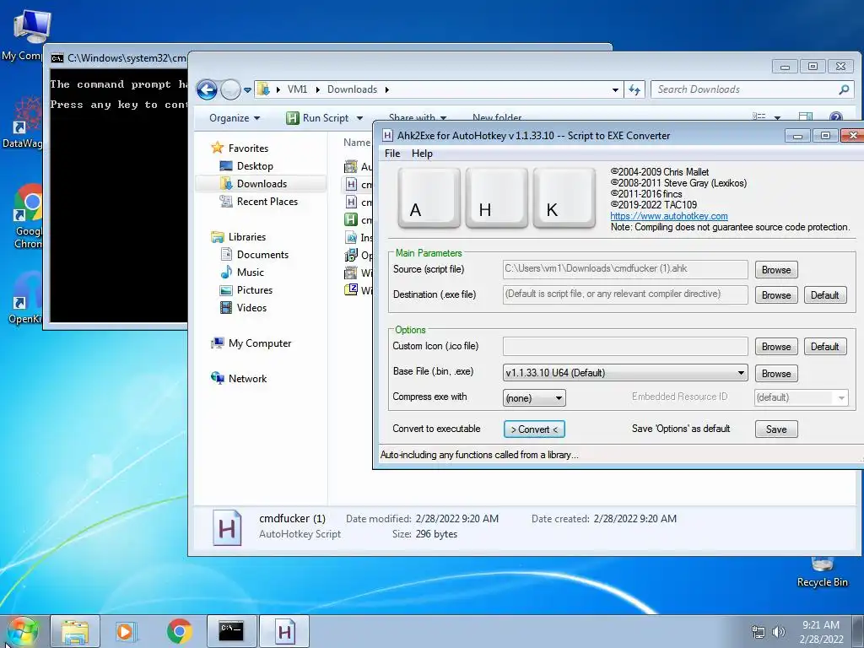The image size is (864, 648).
Task: Open the Documents library
Action: 262,255
